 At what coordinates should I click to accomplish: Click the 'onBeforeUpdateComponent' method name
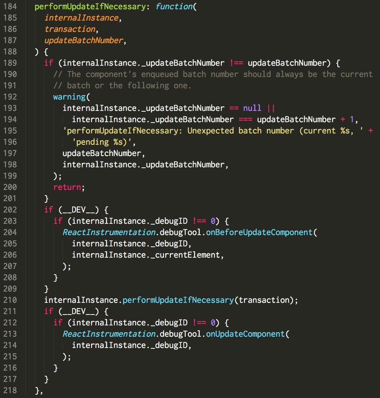259,232
